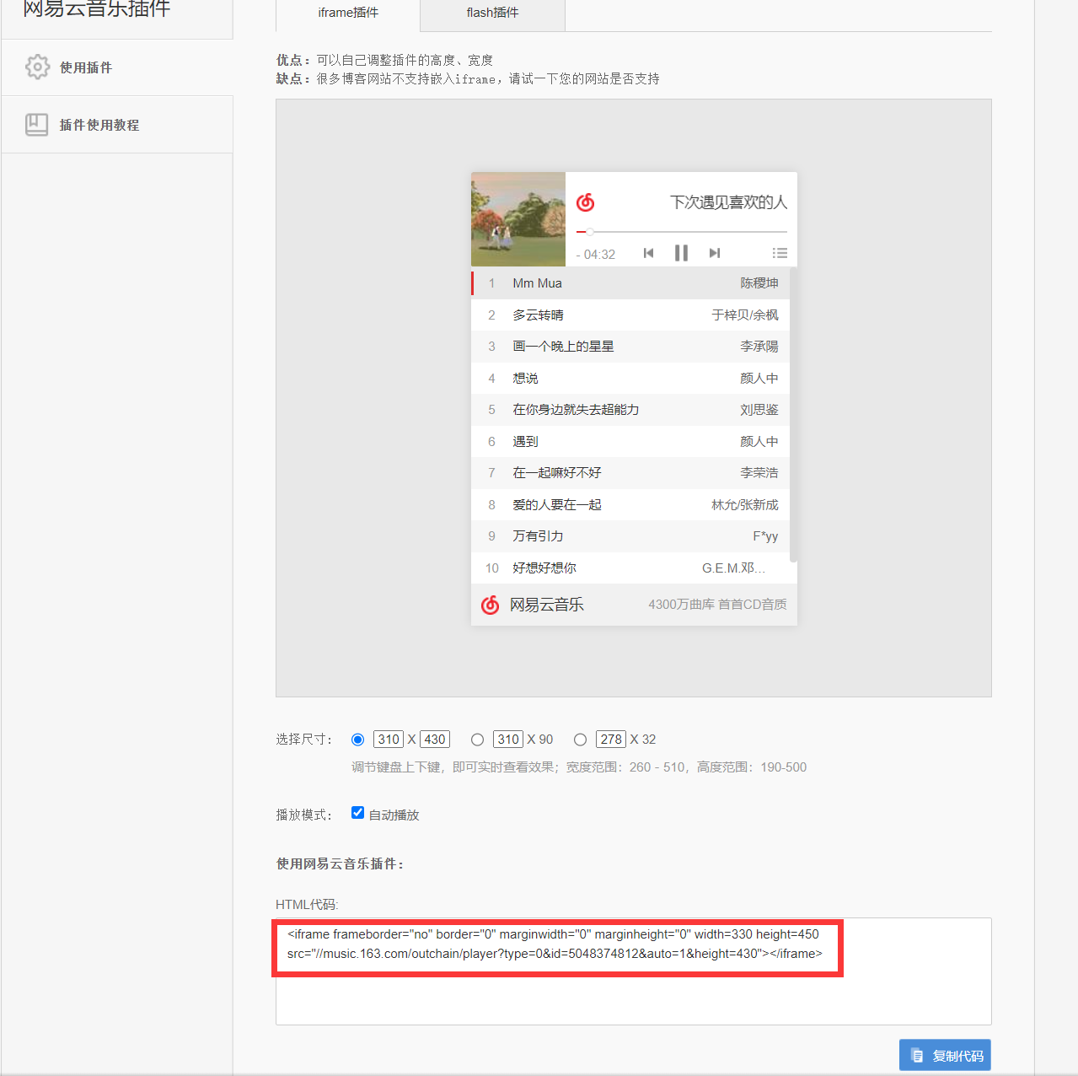Screen dimensions: 1078x1076
Task: Play track 10 好想好想你
Action: pyautogui.click(x=630, y=568)
